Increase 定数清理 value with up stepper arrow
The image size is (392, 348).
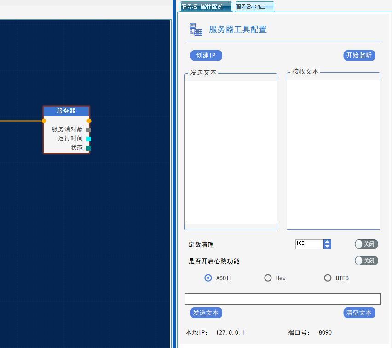click(327, 241)
